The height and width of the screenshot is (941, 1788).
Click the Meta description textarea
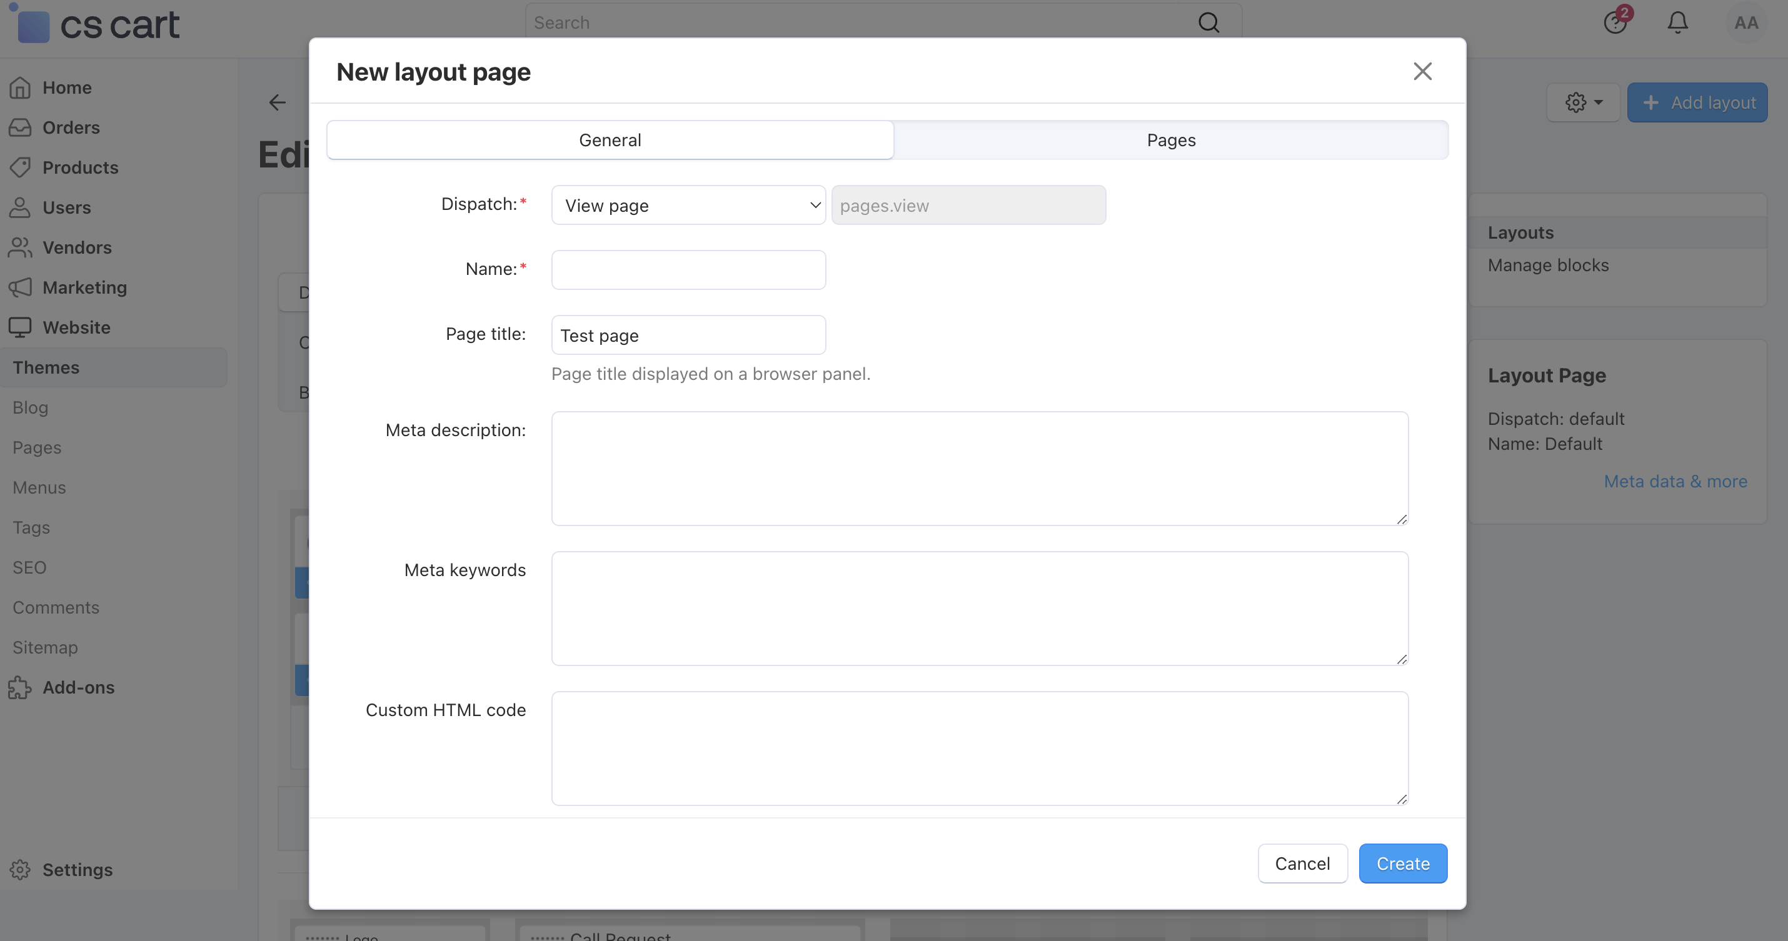(980, 469)
